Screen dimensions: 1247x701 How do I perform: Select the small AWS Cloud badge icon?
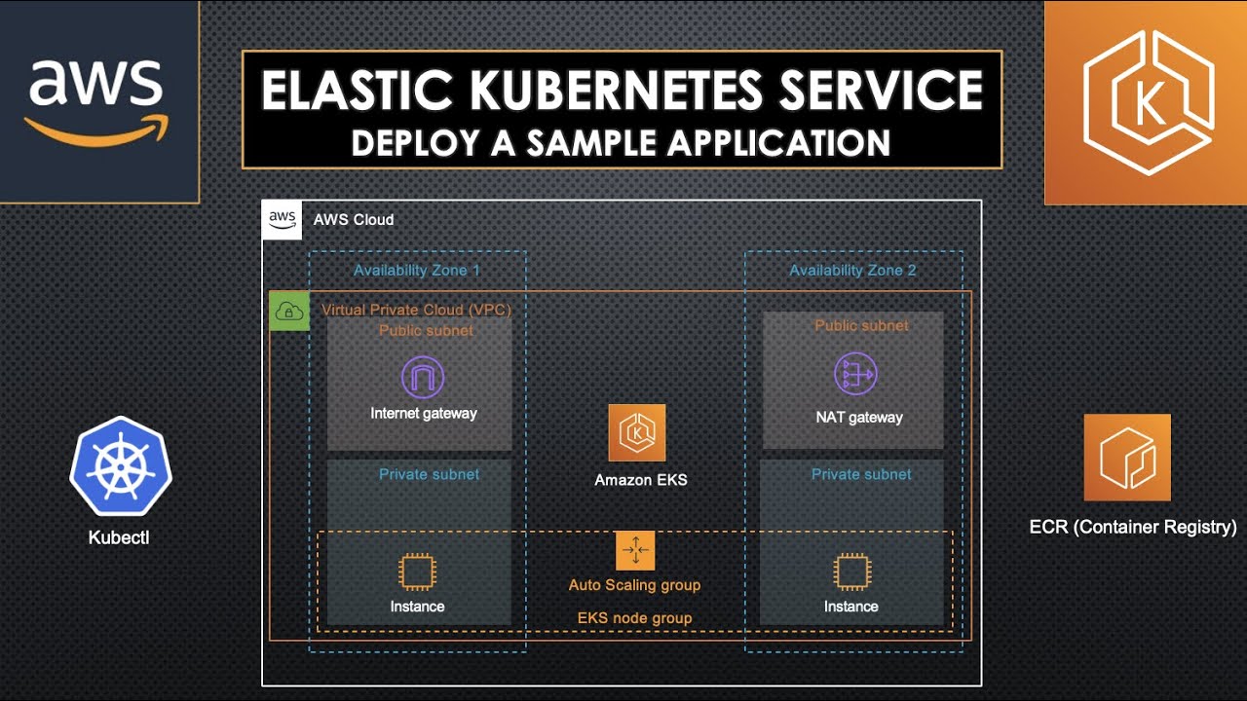coord(283,220)
